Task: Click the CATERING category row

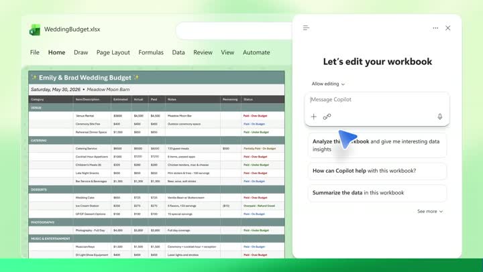Action: (x=156, y=140)
